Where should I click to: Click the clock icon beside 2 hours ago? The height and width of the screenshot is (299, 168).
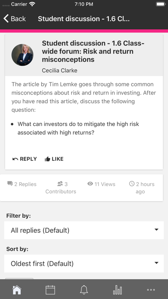132,184
